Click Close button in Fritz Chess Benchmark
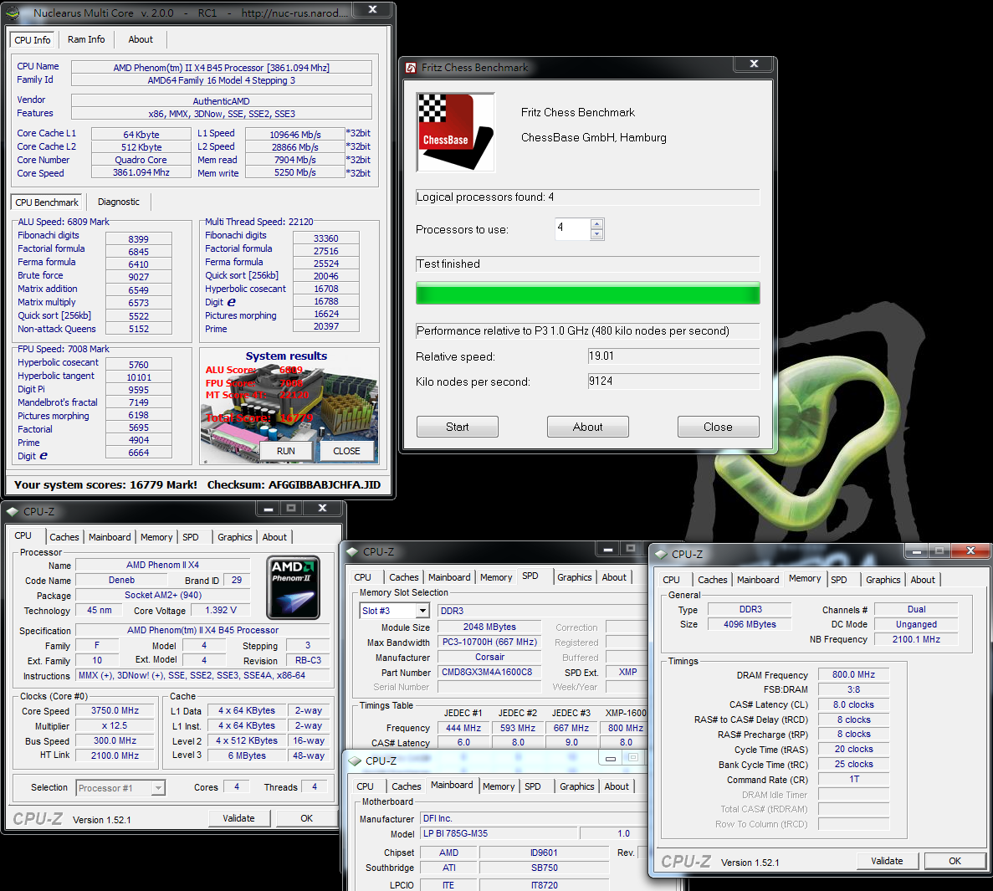The width and height of the screenshot is (993, 891). (x=718, y=427)
